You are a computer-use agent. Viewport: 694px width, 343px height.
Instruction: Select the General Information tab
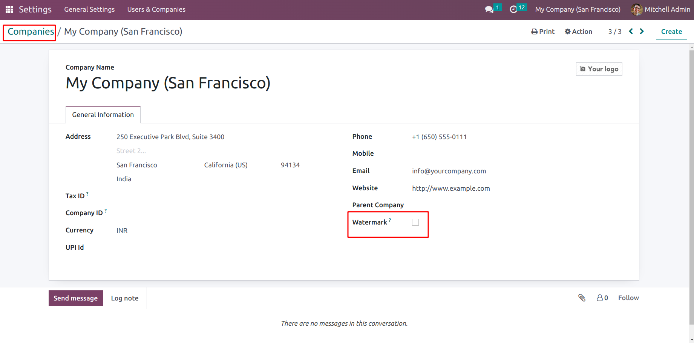[x=103, y=115]
